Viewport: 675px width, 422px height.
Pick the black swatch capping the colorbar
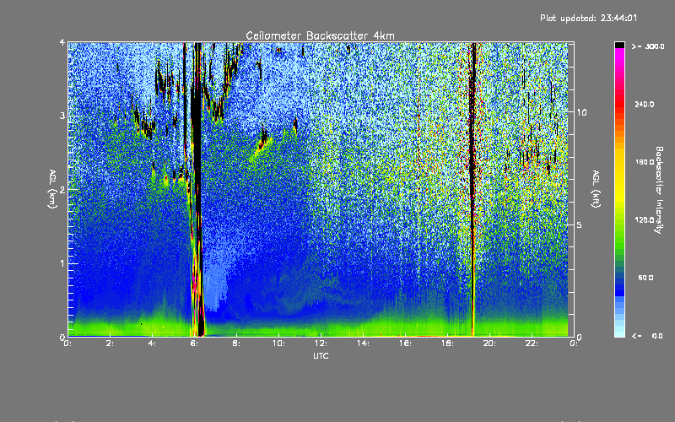coord(619,45)
